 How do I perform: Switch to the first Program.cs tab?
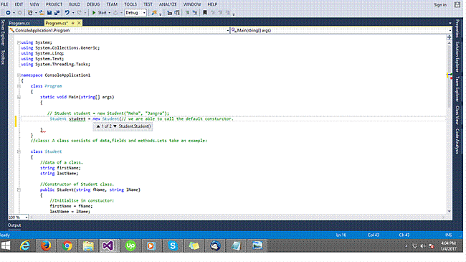point(19,23)
